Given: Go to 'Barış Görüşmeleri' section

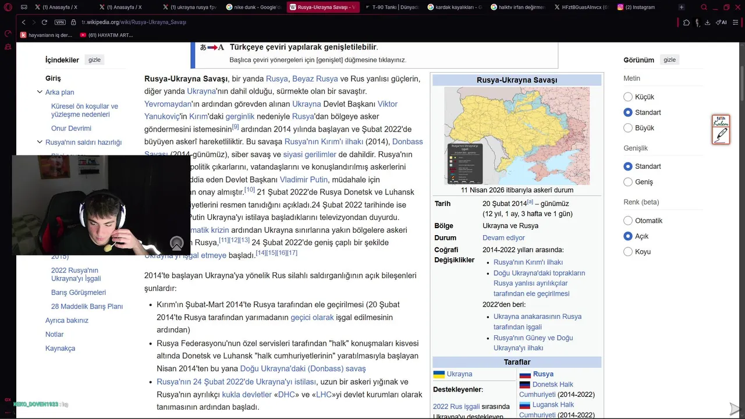Looking at the screenshot, I should 79,292.
